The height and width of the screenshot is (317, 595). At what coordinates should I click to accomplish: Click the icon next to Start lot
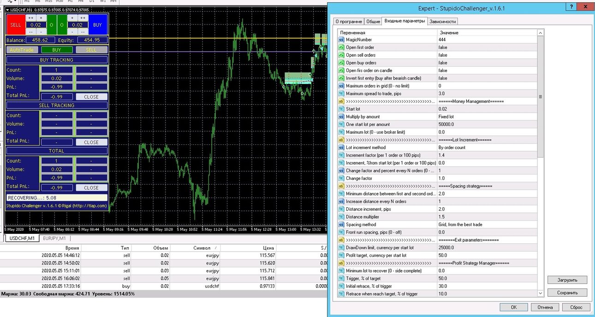[341, 109]
